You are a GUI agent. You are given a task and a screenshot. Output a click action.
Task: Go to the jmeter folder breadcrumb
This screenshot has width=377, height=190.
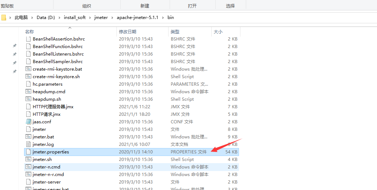pyautogui.click(x=101, y=18)
